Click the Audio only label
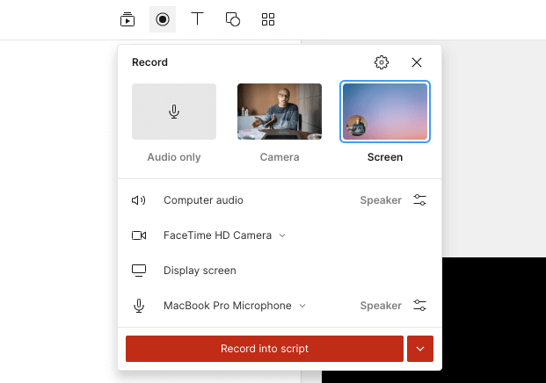The height and width of the screenshot is (383, 546). (174, 157)
